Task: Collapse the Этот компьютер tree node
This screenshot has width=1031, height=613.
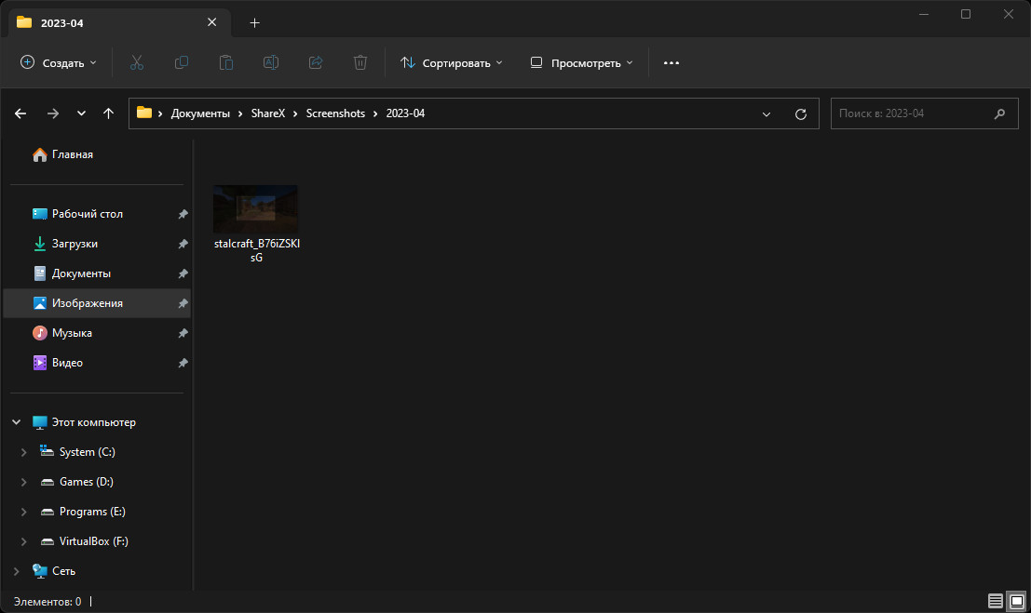Action: [17, 422]
